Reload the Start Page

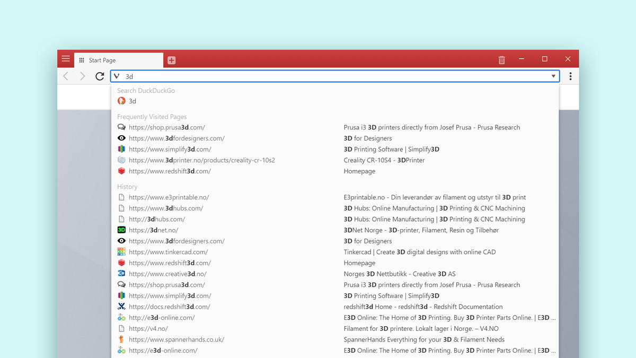tap(99, 76)
